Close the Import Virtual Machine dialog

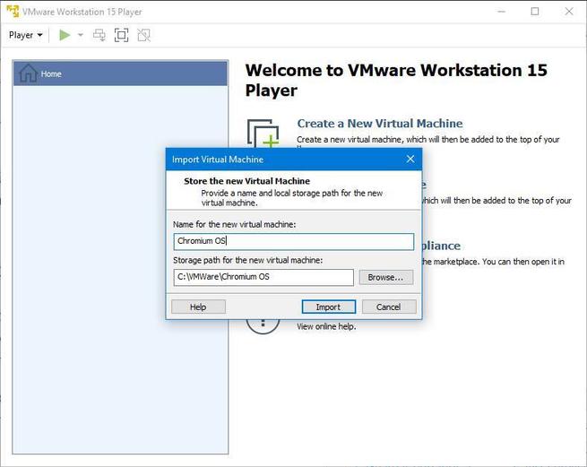[x=410, y=160]
